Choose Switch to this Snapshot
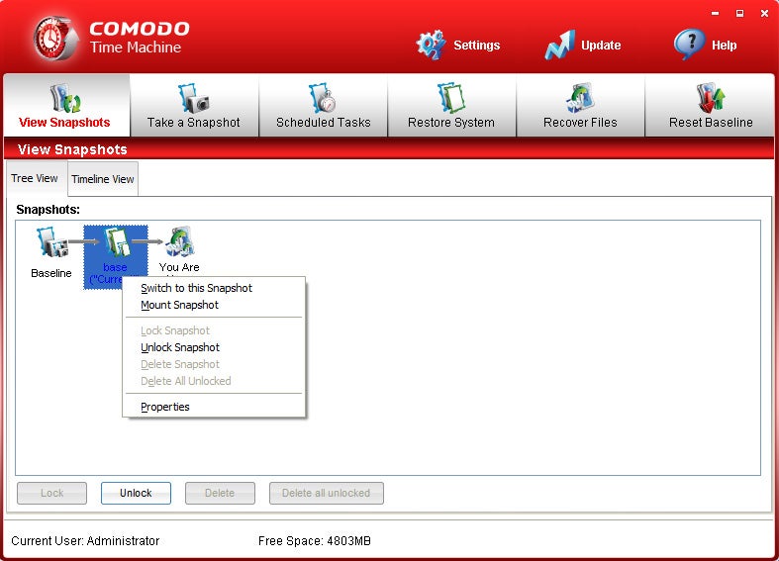This screenshot has width=779, height=561. [x=196, y=288]
